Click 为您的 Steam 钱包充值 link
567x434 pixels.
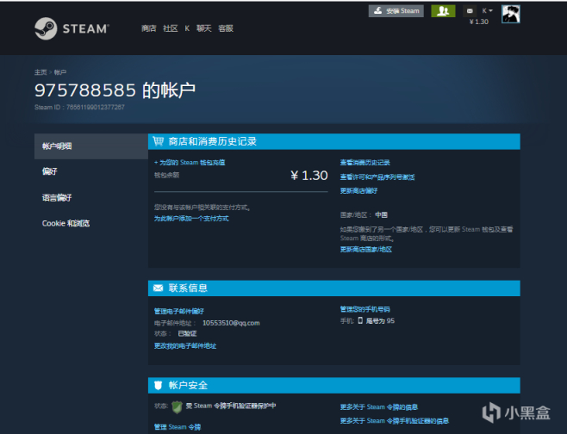190,162
